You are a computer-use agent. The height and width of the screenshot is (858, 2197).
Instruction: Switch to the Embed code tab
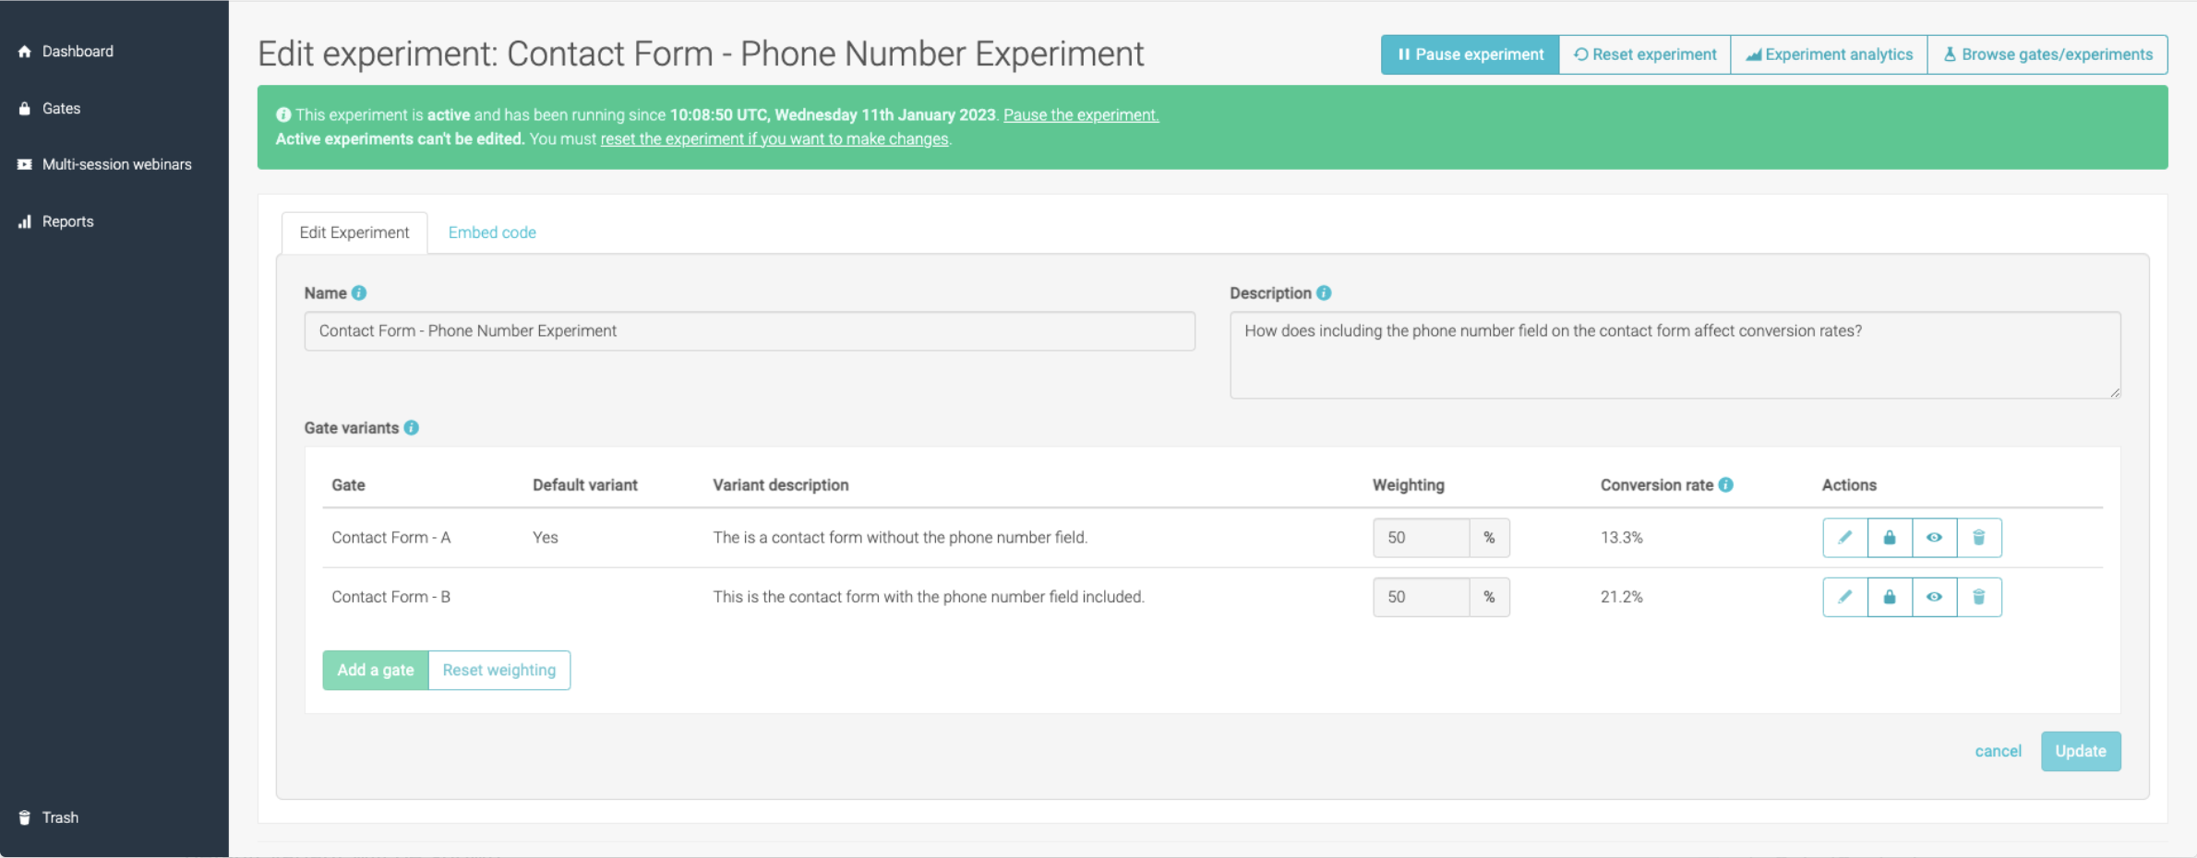click(x=492, y=232)
